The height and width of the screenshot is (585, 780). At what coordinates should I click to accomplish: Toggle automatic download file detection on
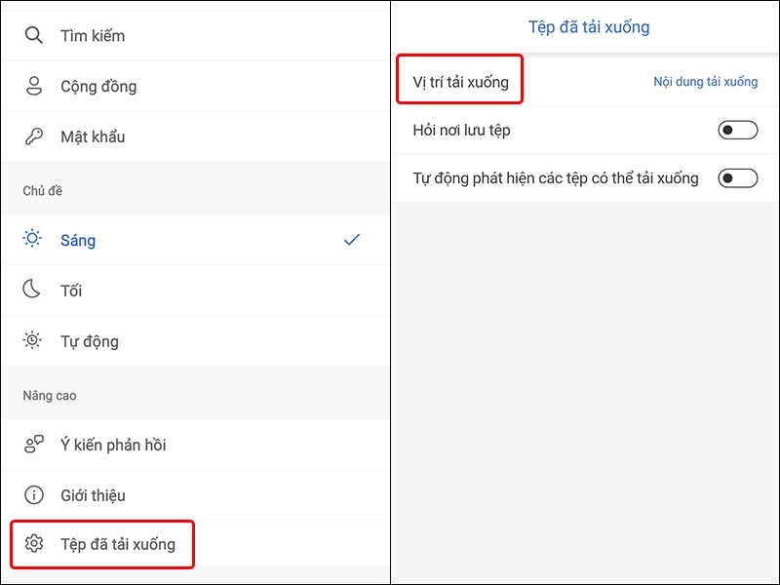click(x=736, y=178)
